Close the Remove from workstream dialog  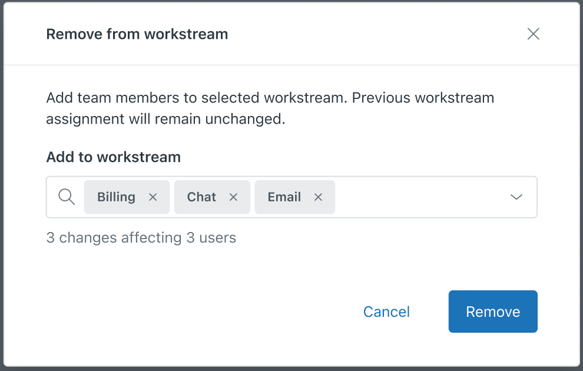pos(533,34)
